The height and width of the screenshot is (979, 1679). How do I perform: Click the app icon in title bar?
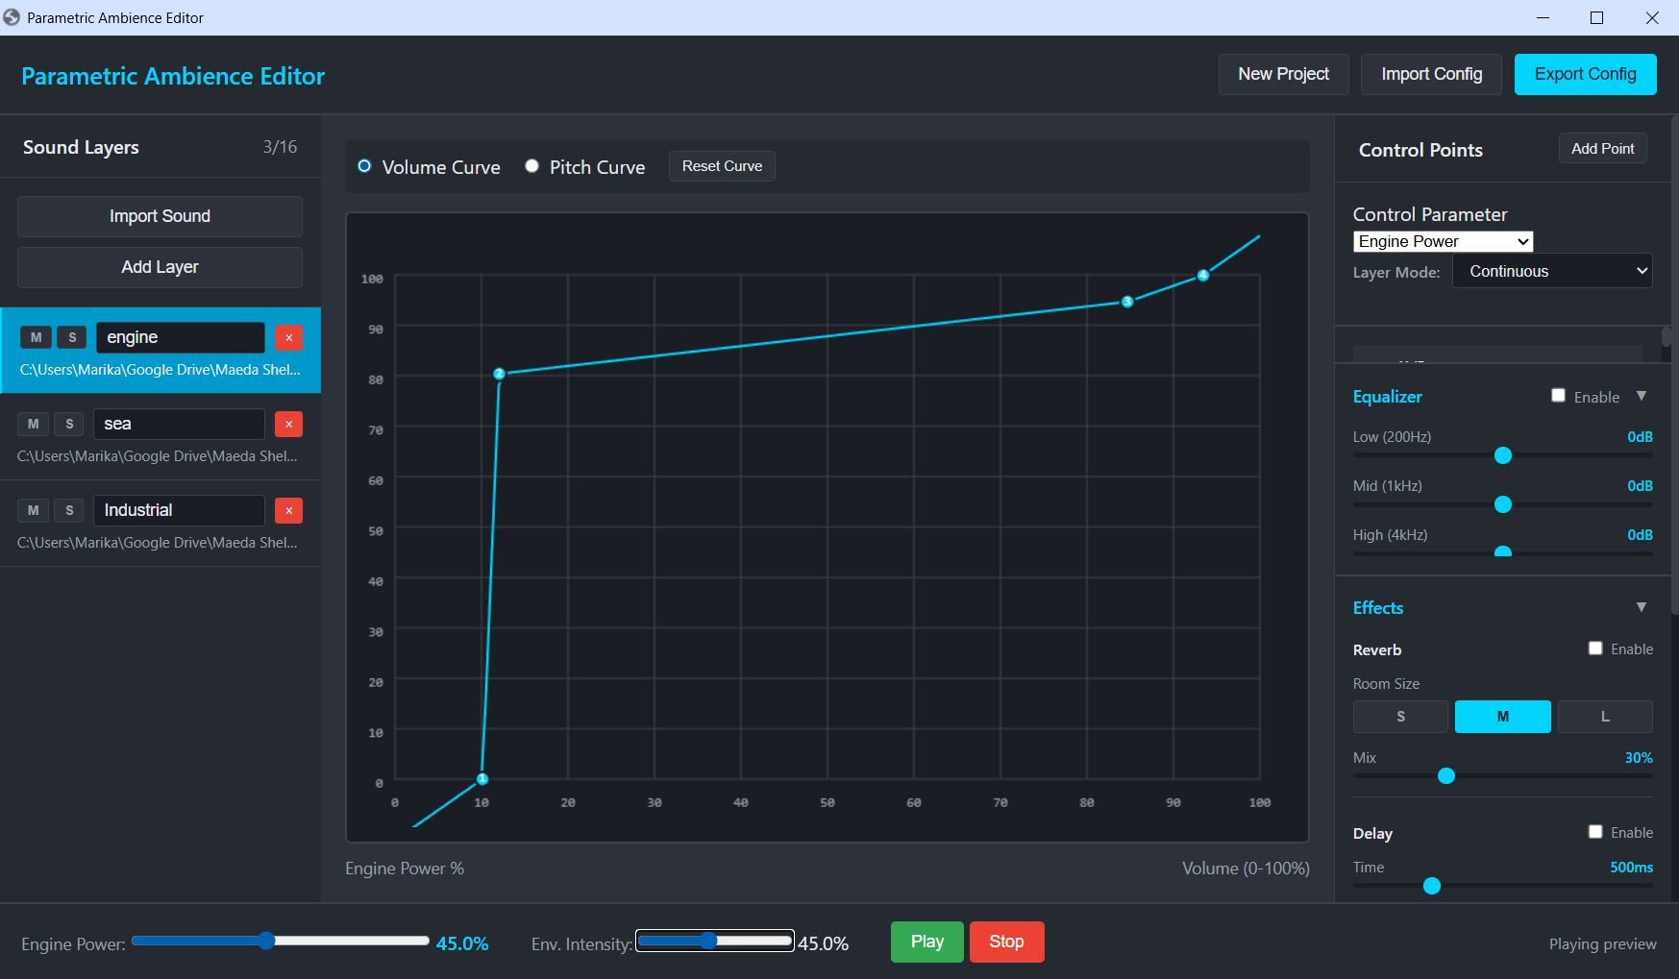12,17
